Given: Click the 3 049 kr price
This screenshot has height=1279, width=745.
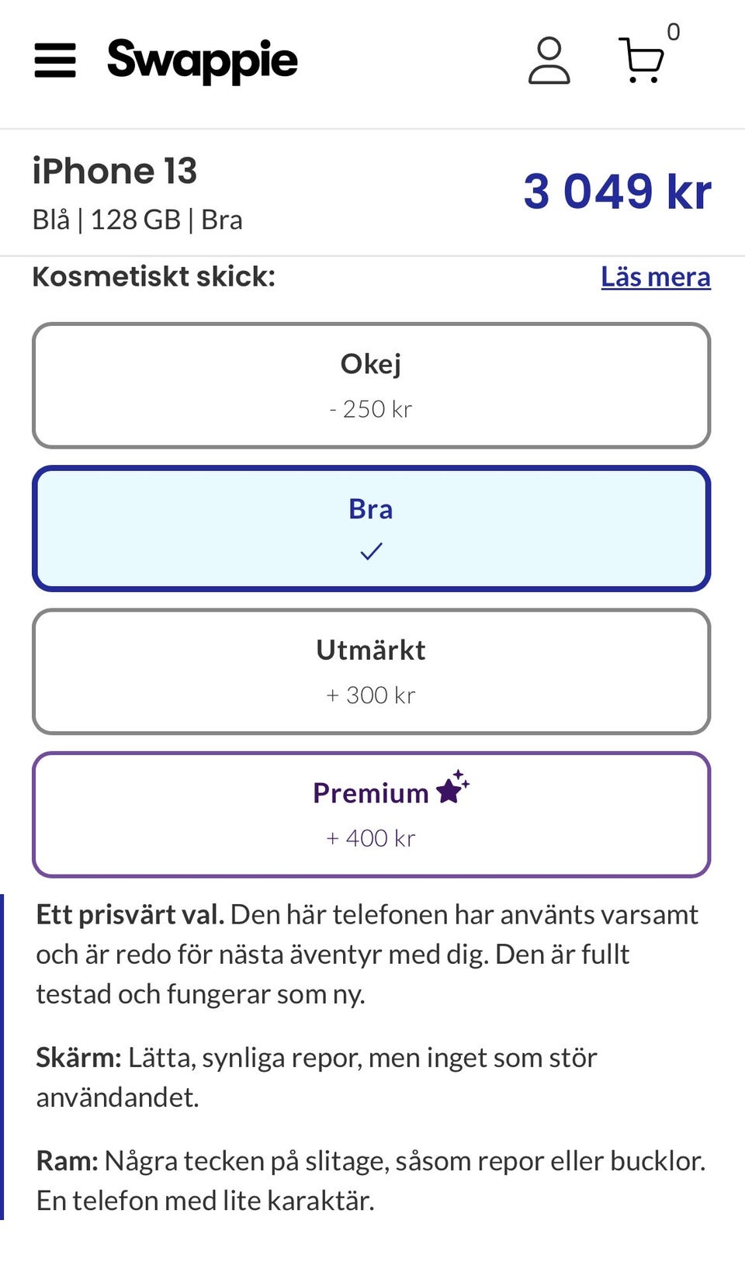Looking at the screenshot, I should [x=617, y=192].
